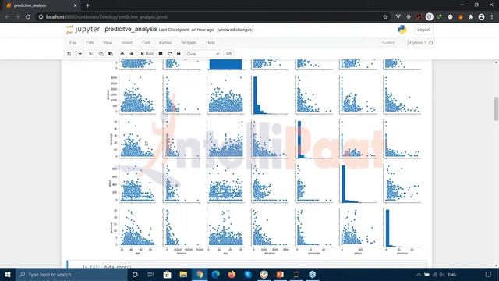Image resolution: width=499 pixels, height=281 pixels.
Task: Open the browser extensions puzzle icon
Action: click(x=471, y=16)
